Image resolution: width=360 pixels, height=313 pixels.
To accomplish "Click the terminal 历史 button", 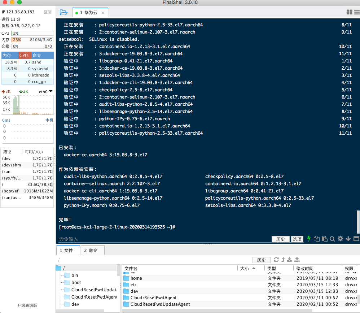I will coord(280,239).
